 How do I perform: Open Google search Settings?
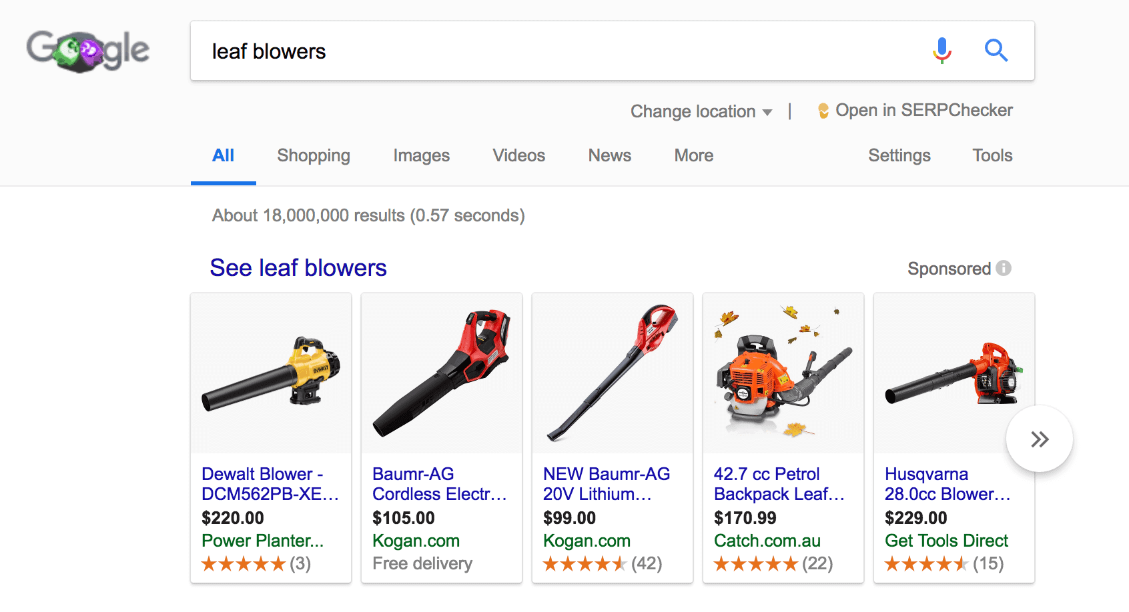click(x=899, y=155)
